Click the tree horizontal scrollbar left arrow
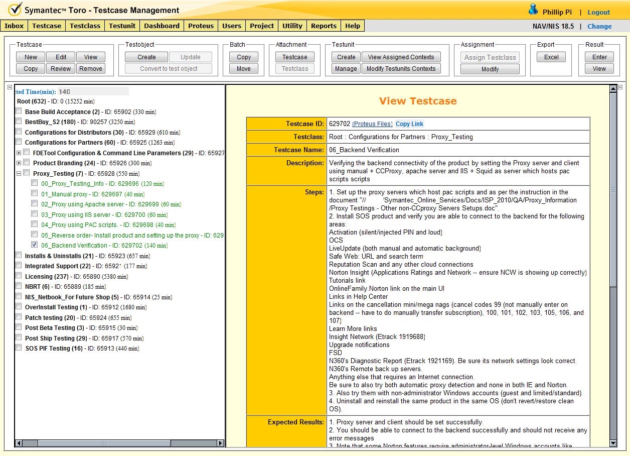 coord(19,443)
